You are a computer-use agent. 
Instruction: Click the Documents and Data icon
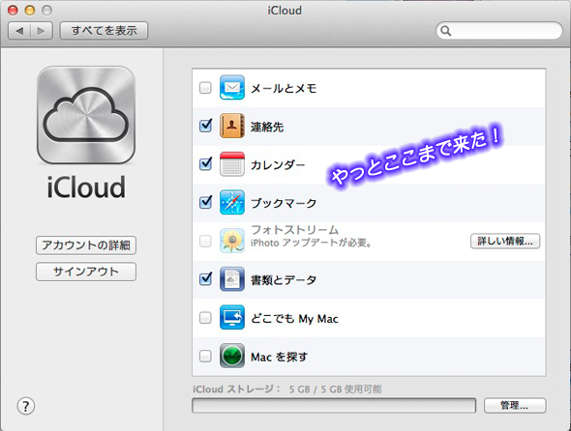click(232, 279)
